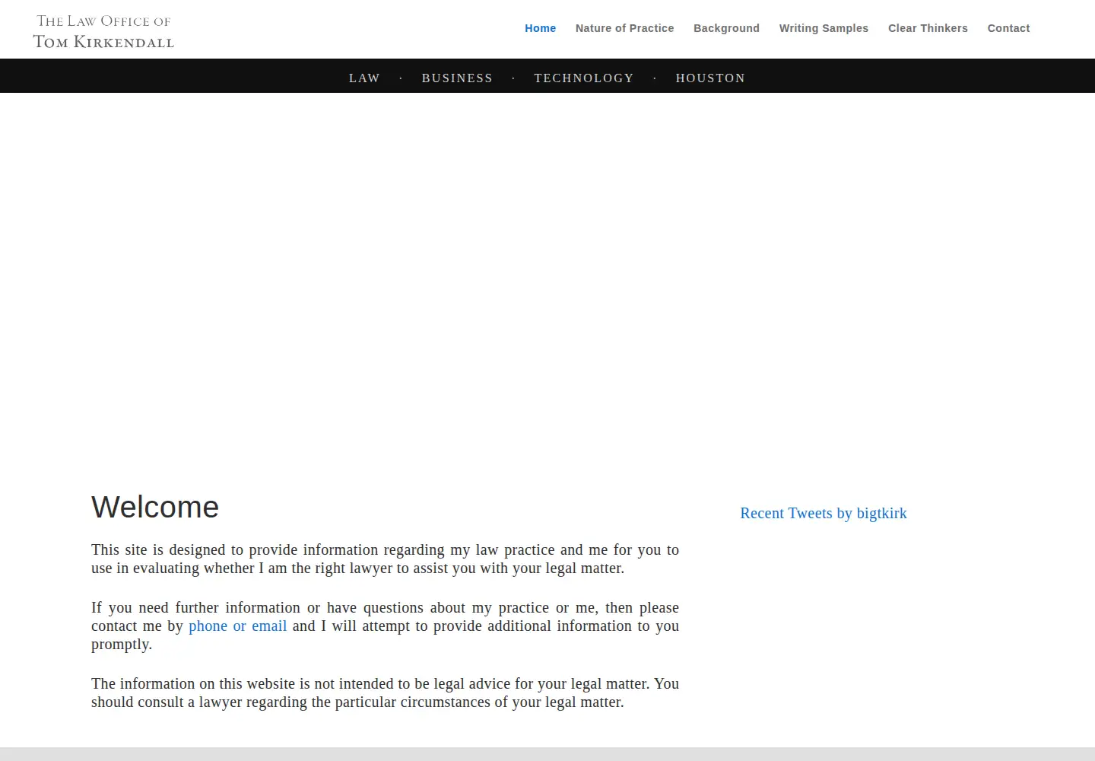The height and width of the screenshot is (761, 1095).
Task: Open the Home menu item
Action: [x=540, y=28]
